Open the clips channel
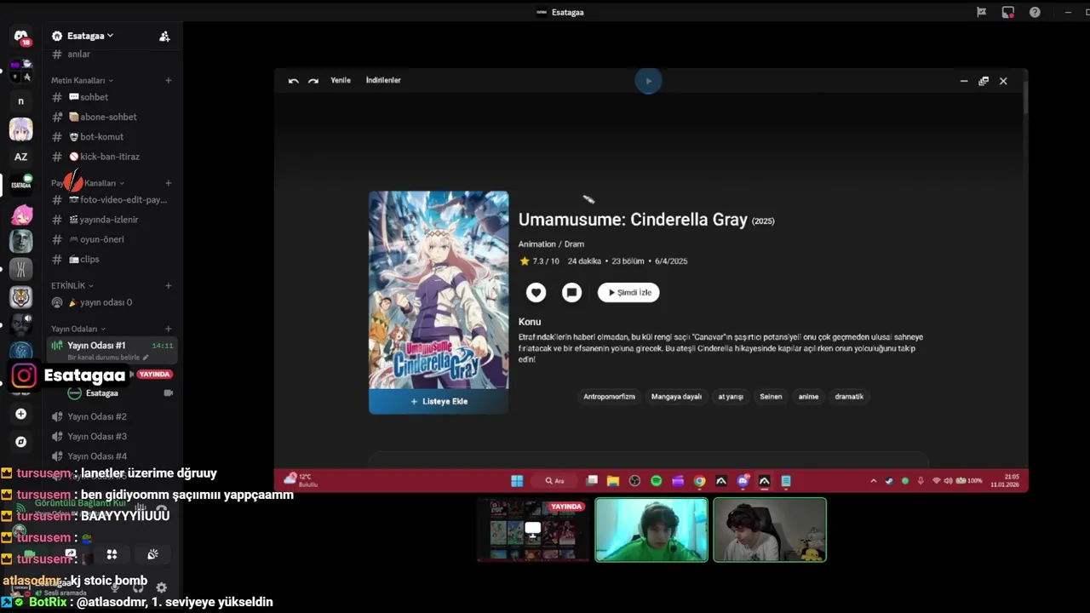The image size is (1090, 613). click(112, 259)
